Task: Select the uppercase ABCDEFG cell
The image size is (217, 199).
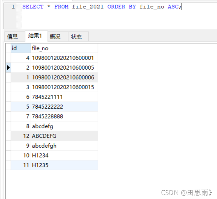Action: click(64, 136)
